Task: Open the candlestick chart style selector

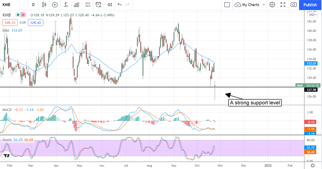Action: pyautogui.click(x=44, y=5)
